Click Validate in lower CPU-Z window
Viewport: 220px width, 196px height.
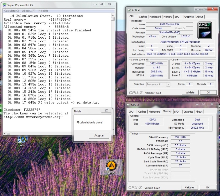tap(189, 187)
